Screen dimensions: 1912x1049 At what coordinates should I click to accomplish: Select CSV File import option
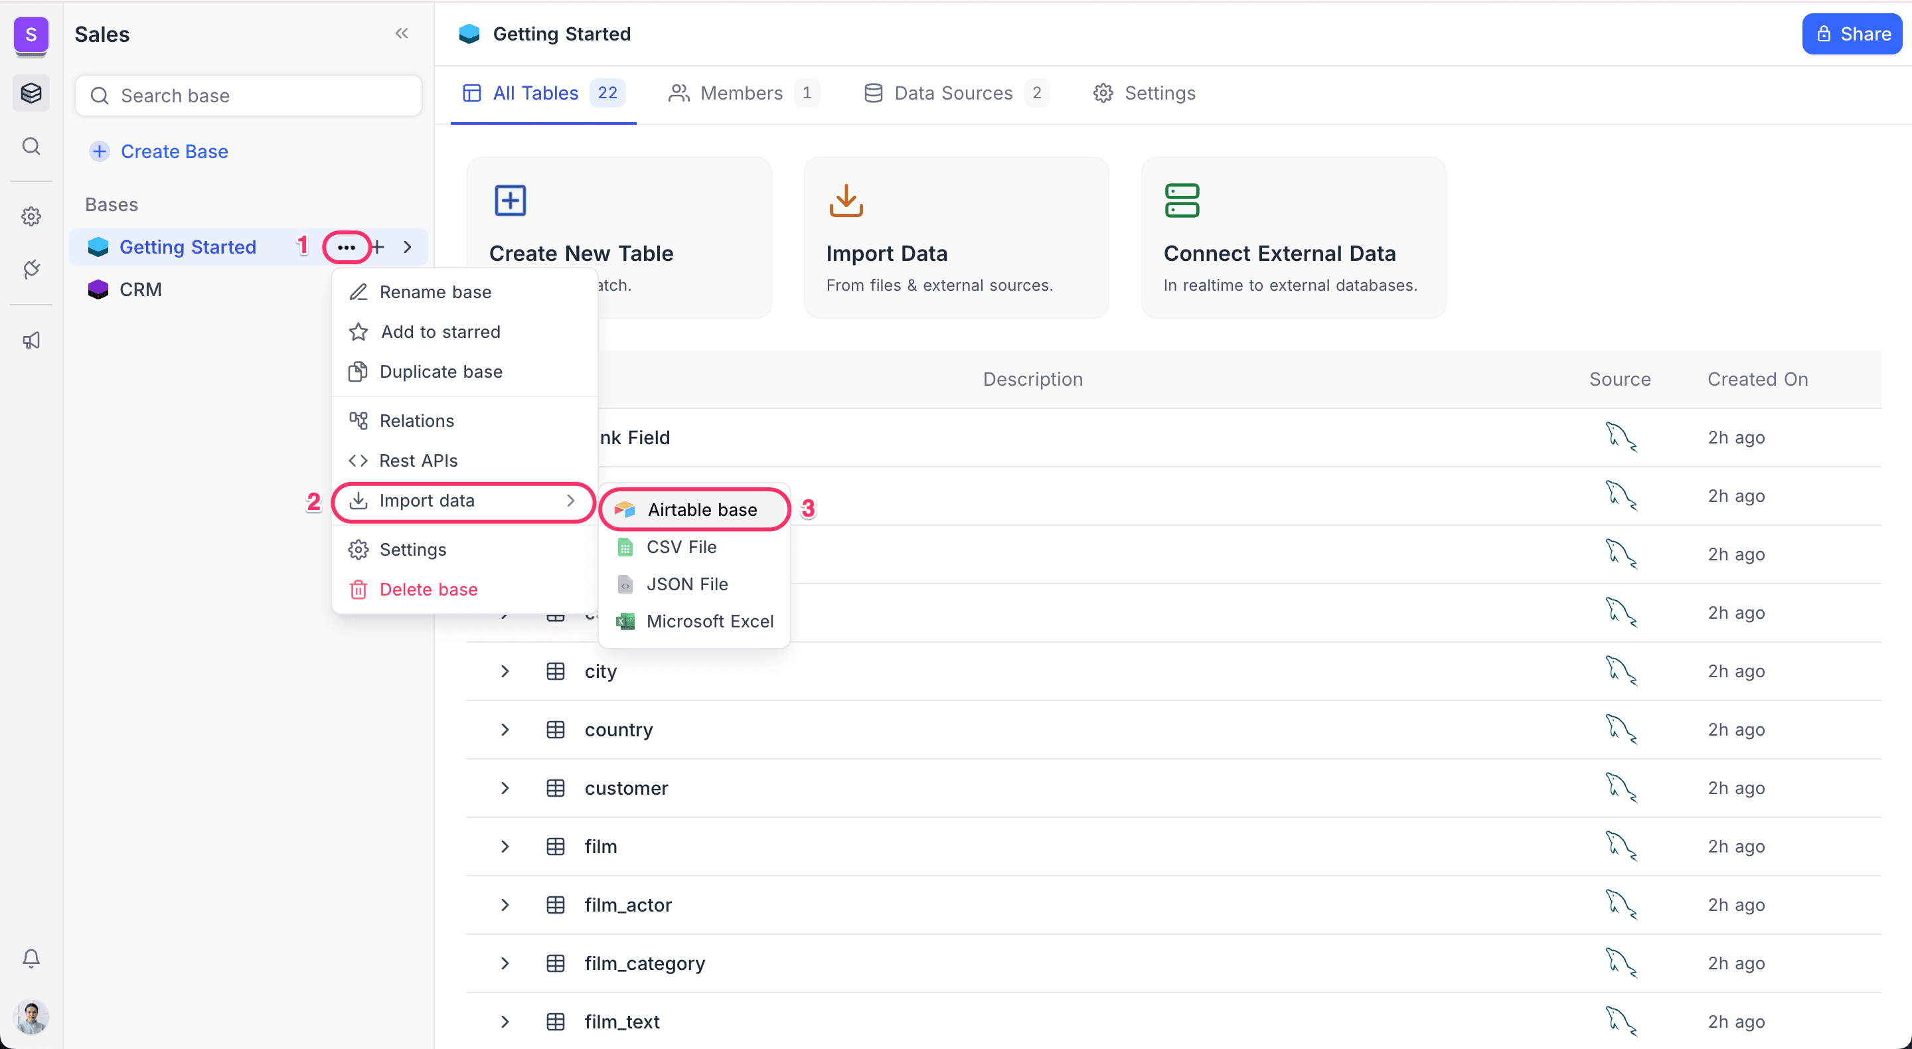[694, 547]
